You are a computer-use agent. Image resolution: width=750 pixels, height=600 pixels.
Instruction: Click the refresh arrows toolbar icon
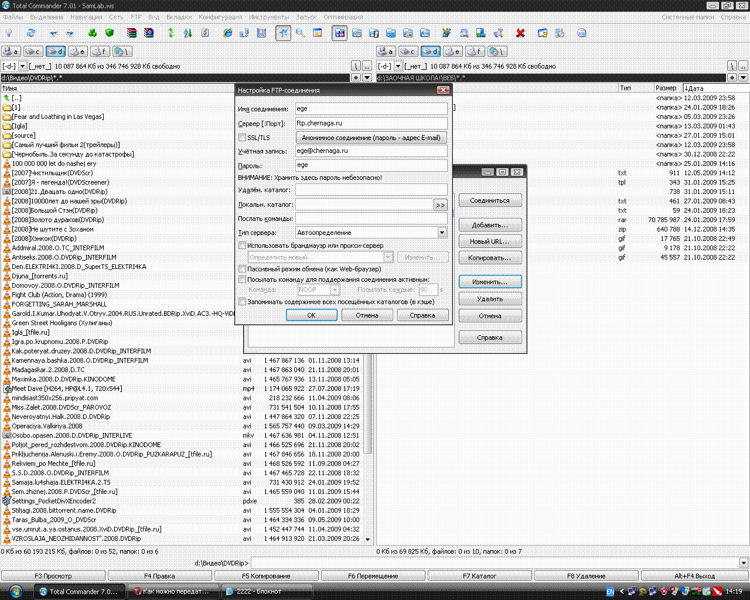pos(31,33)
